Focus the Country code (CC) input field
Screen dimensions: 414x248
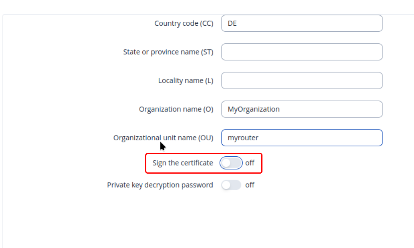(x=301, y=23)
